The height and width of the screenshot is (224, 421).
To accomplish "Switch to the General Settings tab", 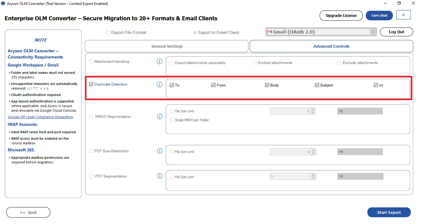I will coord(167,46).
